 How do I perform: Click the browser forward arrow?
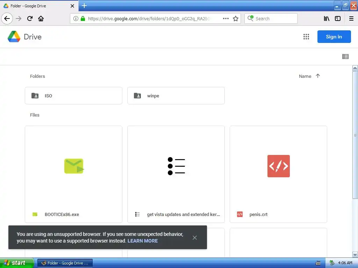19,18
